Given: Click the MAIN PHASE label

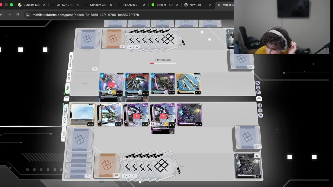Looking at the screenshot, I should click(x=71, y=61).
